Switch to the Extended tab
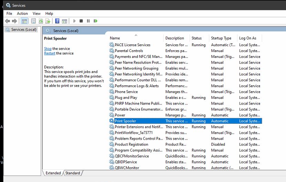 click(53, 173)
